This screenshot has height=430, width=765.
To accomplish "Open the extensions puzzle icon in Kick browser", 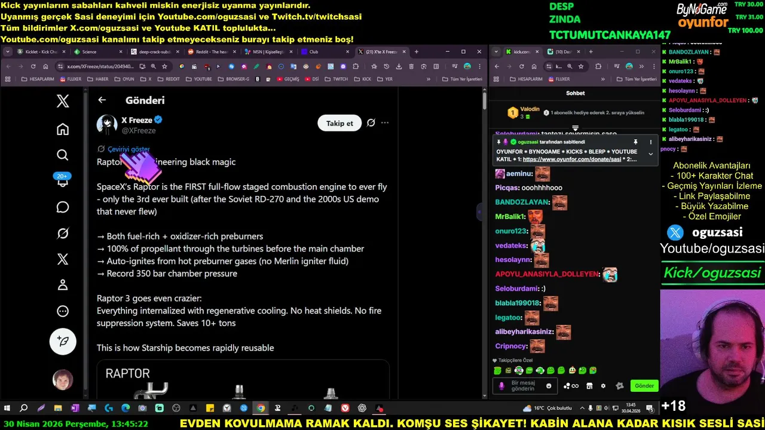I will pyautogui.click(x=598, y=66).
